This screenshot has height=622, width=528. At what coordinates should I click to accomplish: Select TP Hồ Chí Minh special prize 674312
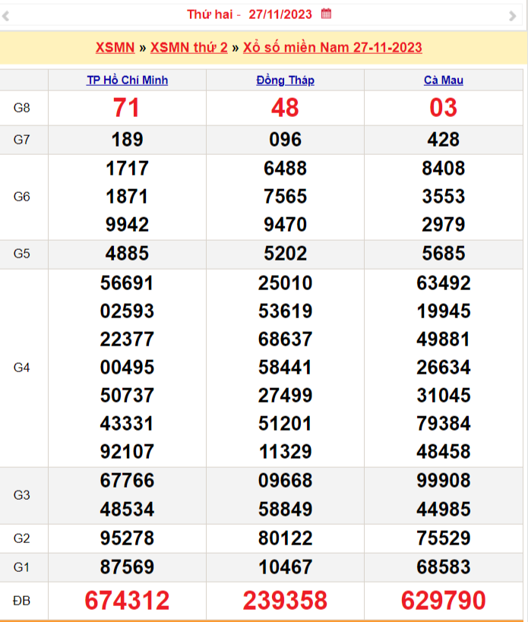127,601
